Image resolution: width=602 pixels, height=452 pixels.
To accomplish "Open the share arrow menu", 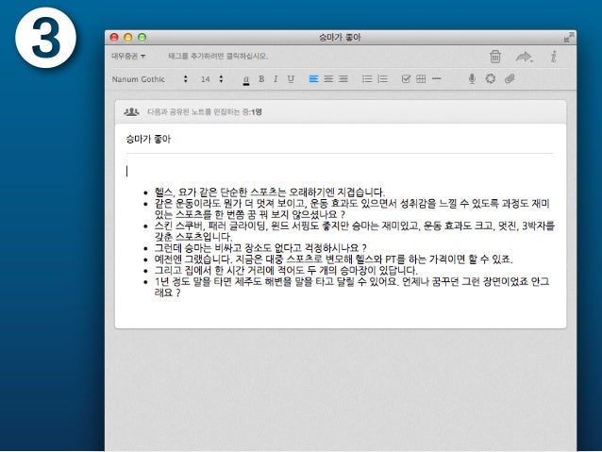I will click(x=524, y=57).
